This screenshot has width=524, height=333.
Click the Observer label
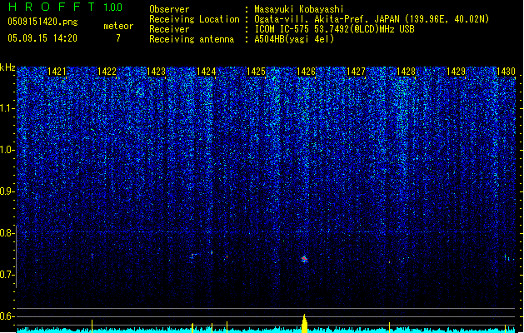tap(169, 9)
